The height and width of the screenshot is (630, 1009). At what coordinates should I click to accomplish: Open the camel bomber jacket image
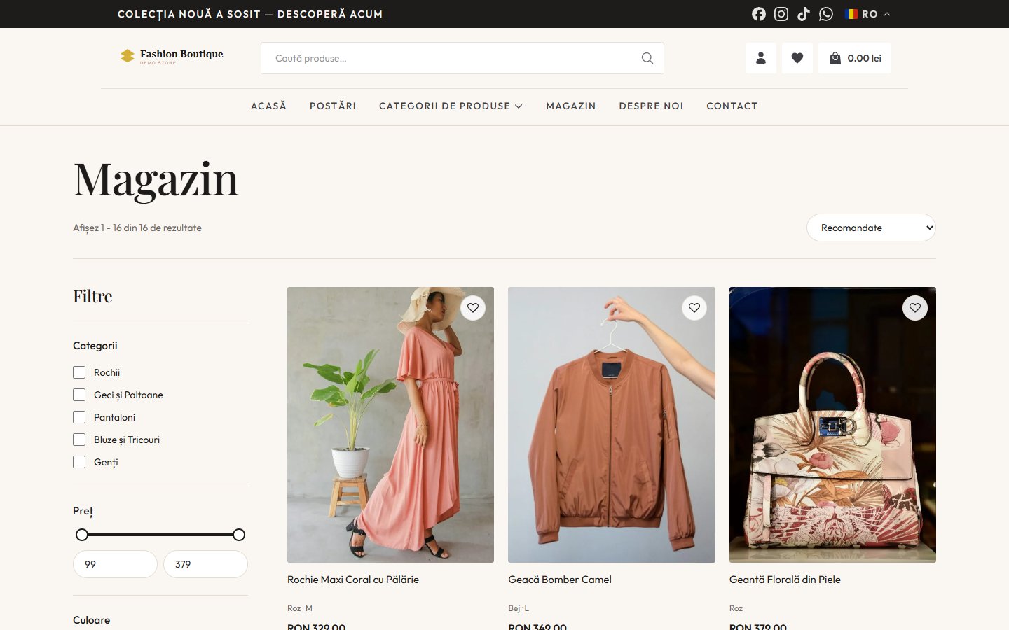click(612, 425)
